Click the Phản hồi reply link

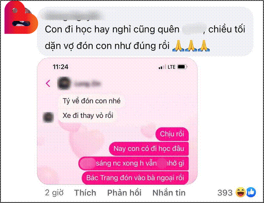(124, 193)
